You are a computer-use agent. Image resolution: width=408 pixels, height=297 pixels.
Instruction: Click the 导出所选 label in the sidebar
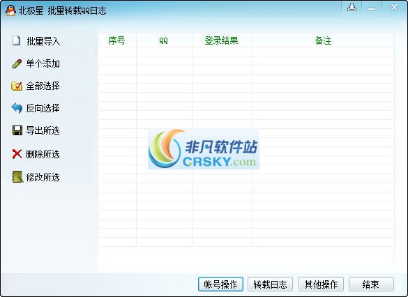43,130
